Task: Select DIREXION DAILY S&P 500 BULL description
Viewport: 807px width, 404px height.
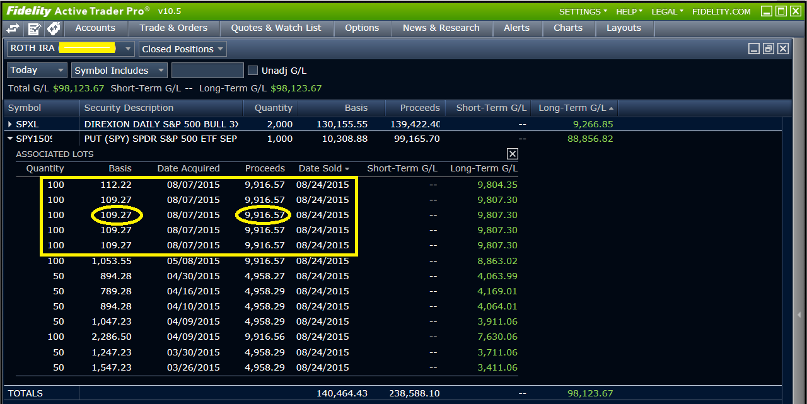Action: coord(161,124)
